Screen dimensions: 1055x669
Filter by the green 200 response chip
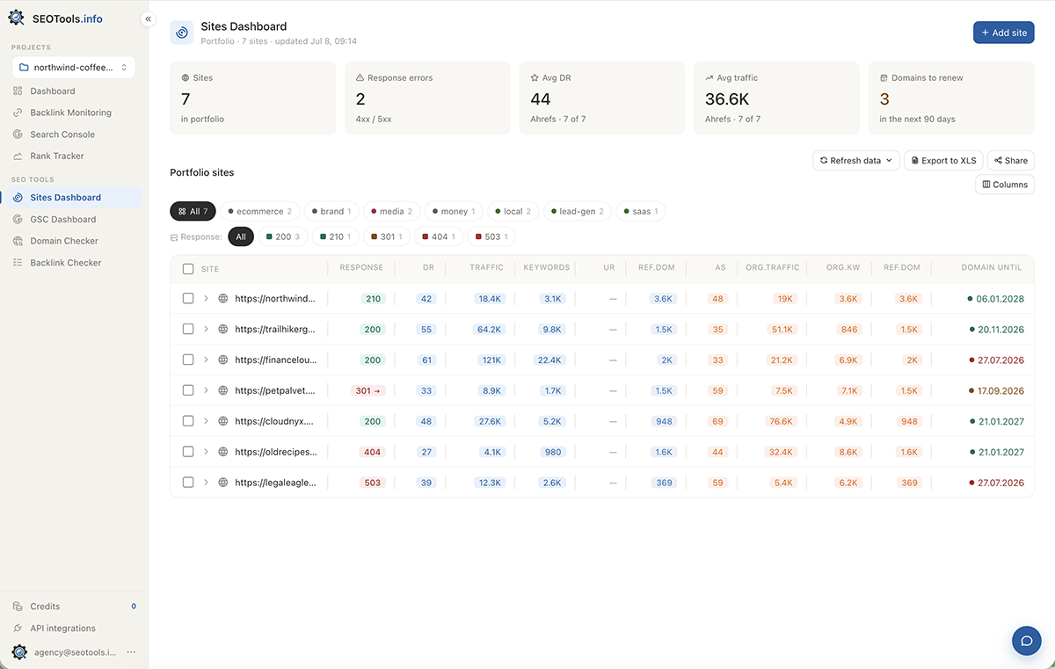tap(283, 236)
